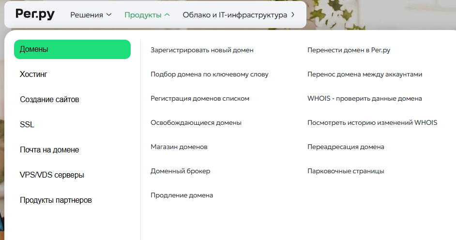
Task: Expand the Решения dropdown menu
Action: 91,15
